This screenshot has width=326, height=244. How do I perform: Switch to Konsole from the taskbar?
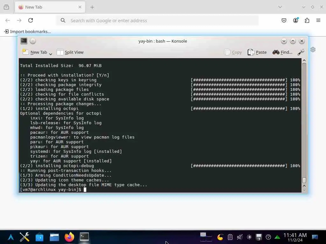point(84,237)
